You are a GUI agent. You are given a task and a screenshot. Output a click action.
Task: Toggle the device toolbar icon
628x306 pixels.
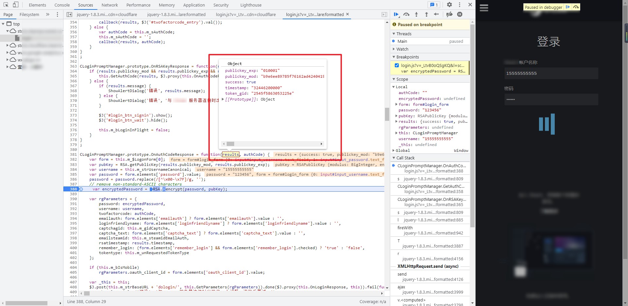[x=16, y=5]
